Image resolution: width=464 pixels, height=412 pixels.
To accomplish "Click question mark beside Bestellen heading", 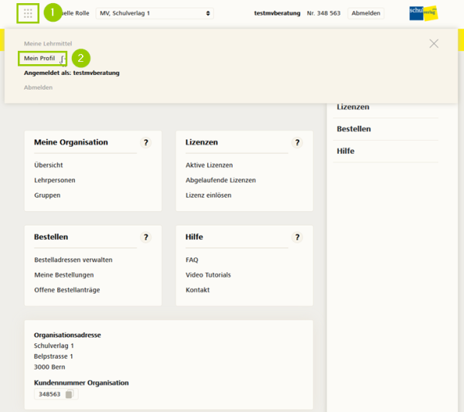I will (145, 237).
